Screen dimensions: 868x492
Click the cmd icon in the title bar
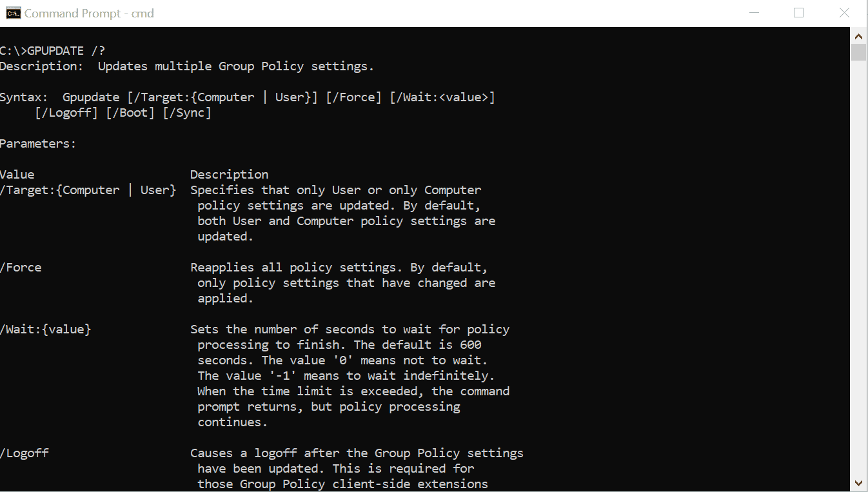tap(12, 13)
